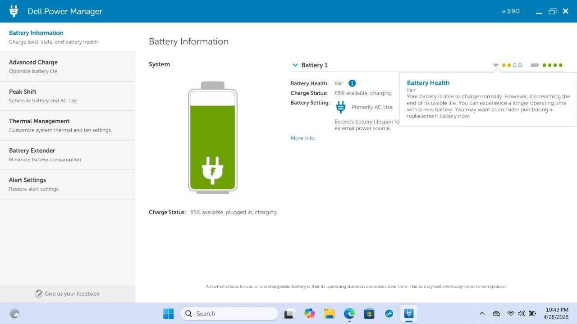Click the Windows Start button
Viewport: 577px width, 324px height.
[x=168, y=314]
